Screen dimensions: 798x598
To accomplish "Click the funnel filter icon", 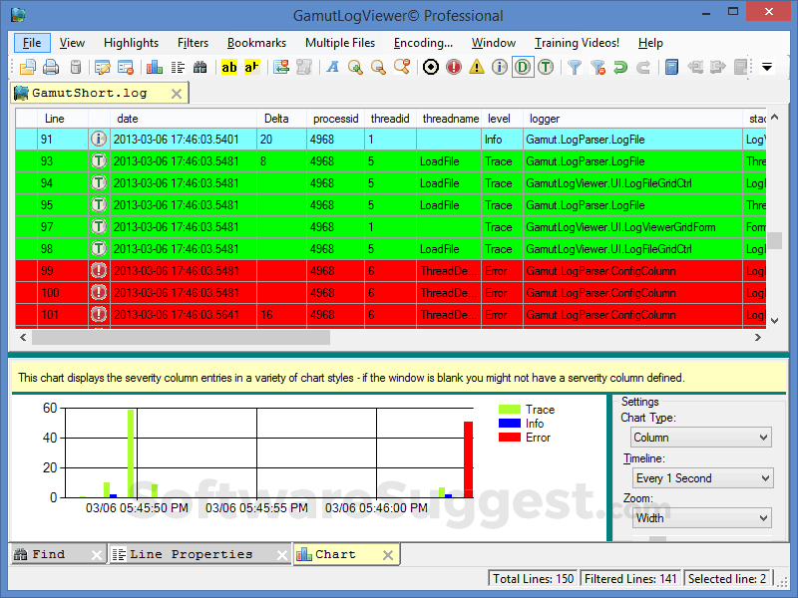I will click(575, 69).
